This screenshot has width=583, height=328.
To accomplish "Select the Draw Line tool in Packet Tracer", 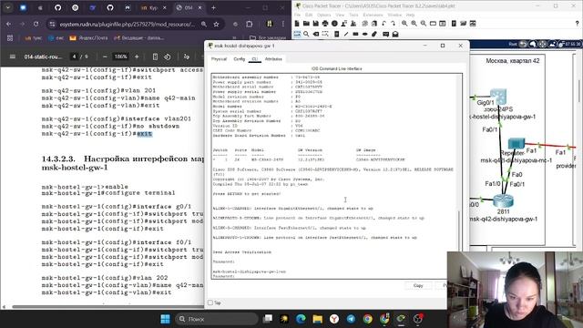I will (346, 35).
